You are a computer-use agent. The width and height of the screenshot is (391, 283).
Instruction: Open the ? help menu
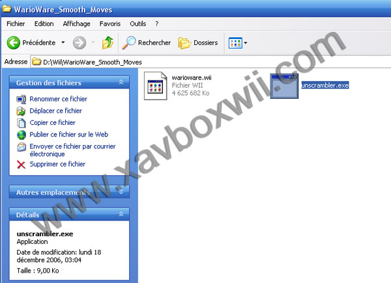coord(157,24)
